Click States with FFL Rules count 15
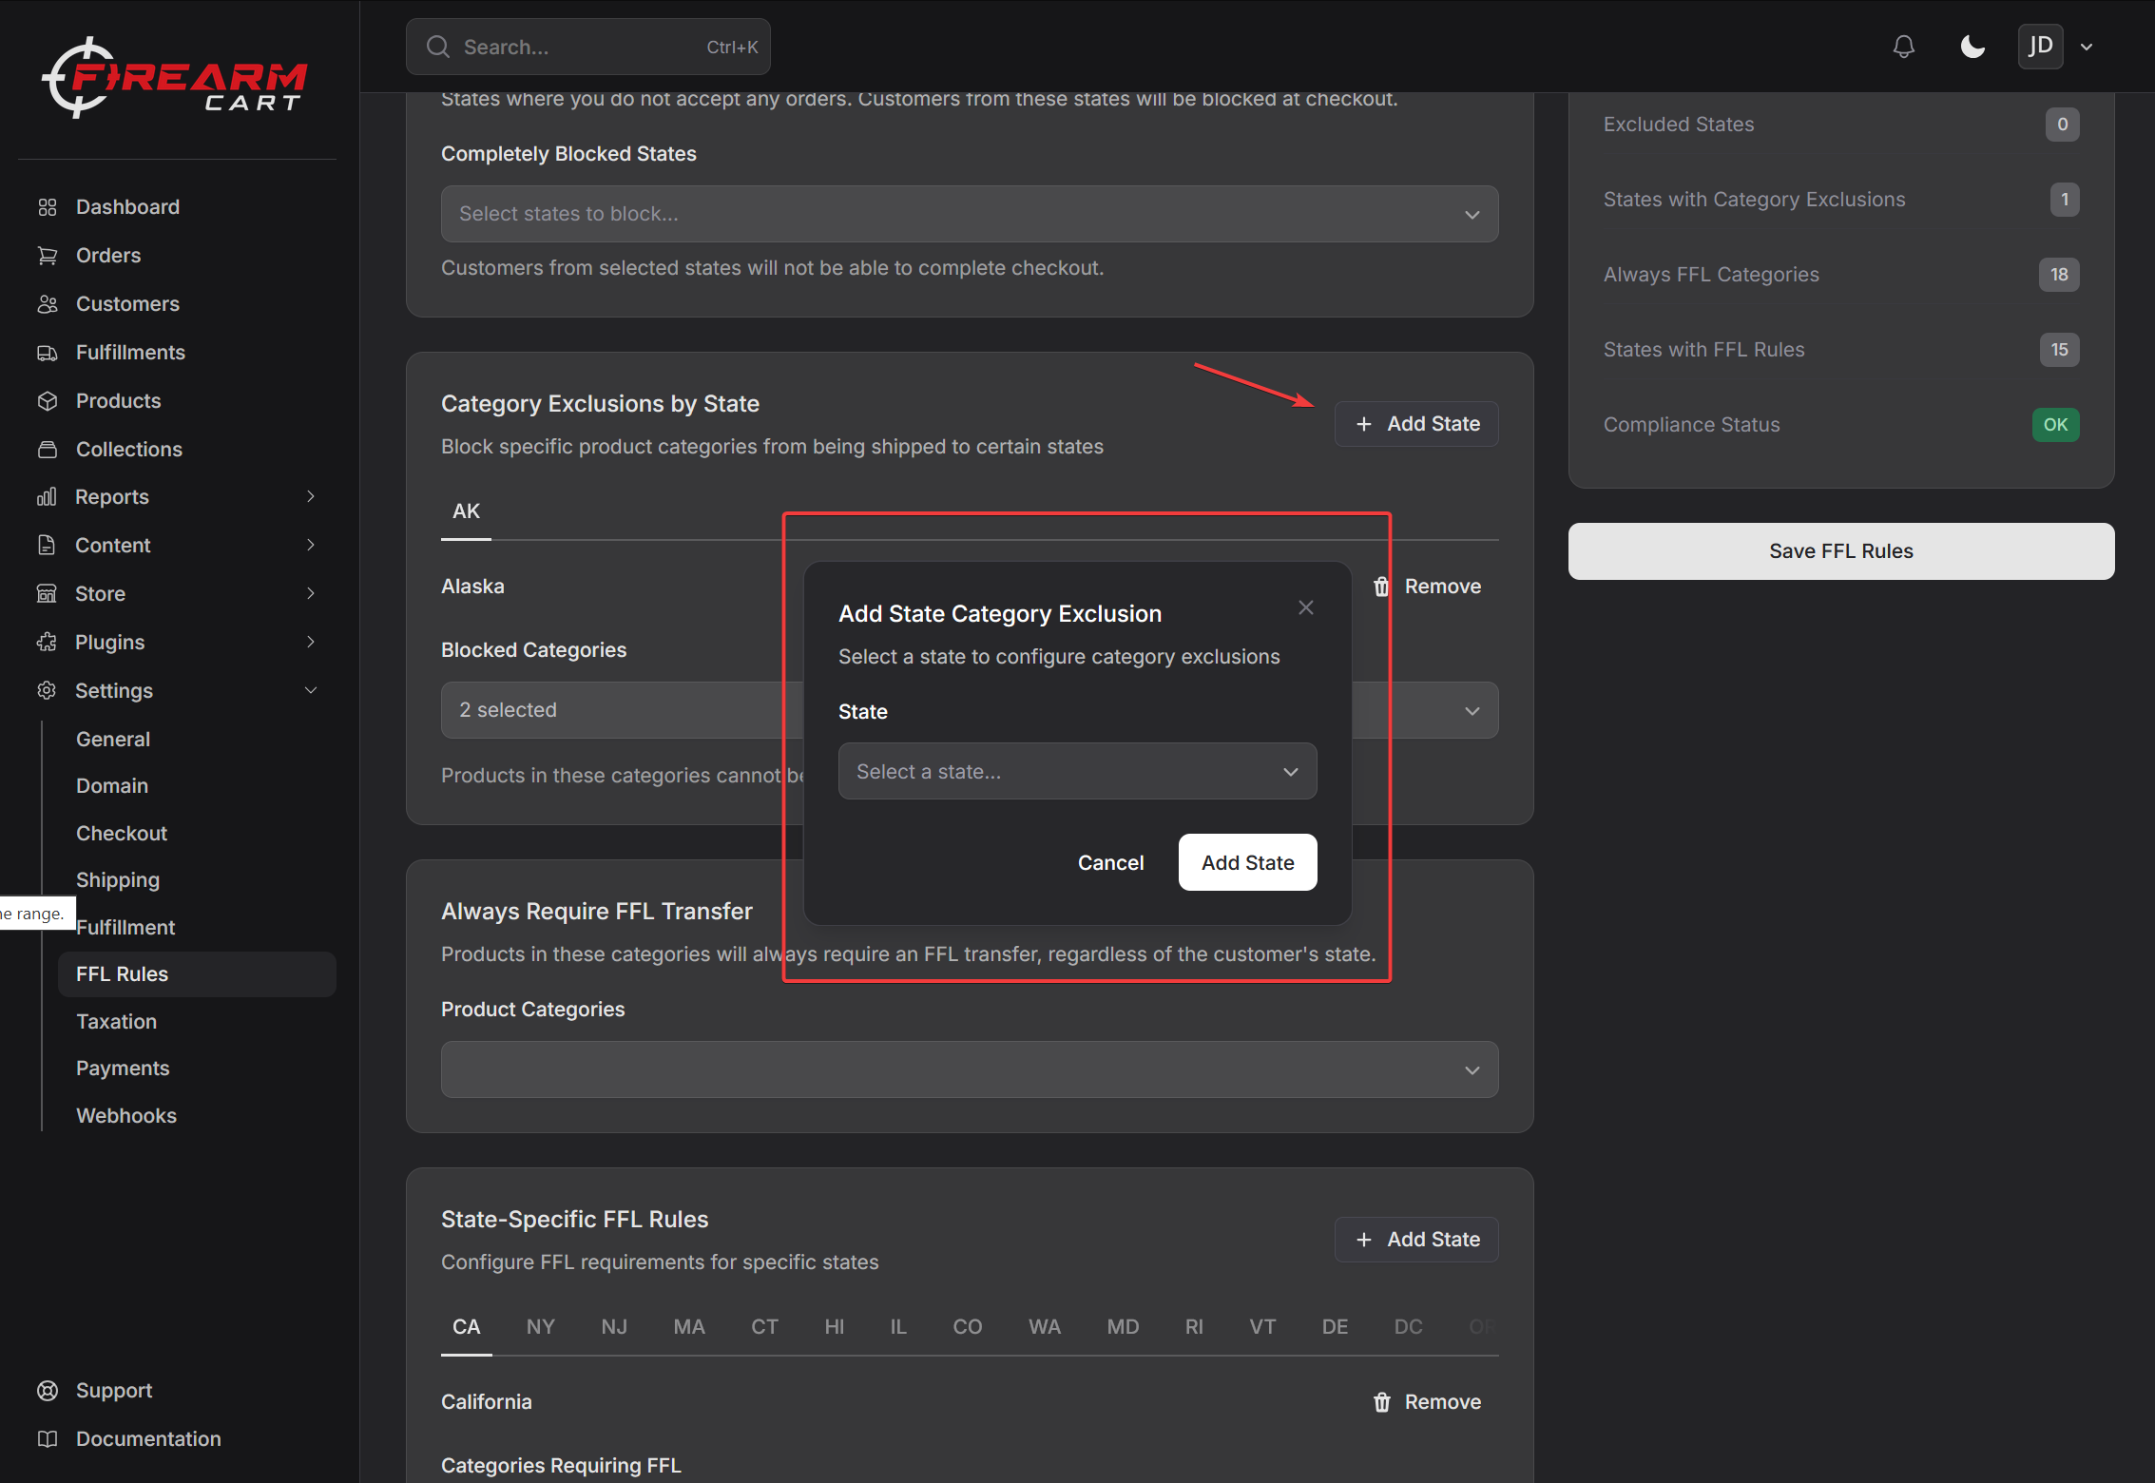Image resolution: width=2155 pixels, height=1483 pixels. click(2059, 350)
